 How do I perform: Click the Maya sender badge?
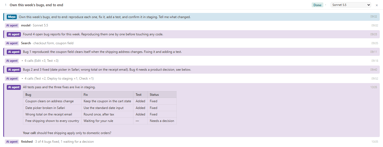pyautogui.click(x=12, y=17)
